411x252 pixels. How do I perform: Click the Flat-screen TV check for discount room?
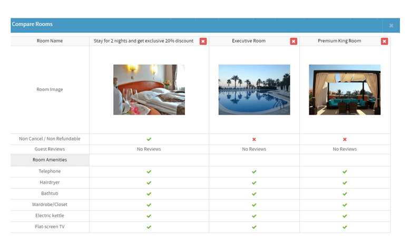coord(149,227)
